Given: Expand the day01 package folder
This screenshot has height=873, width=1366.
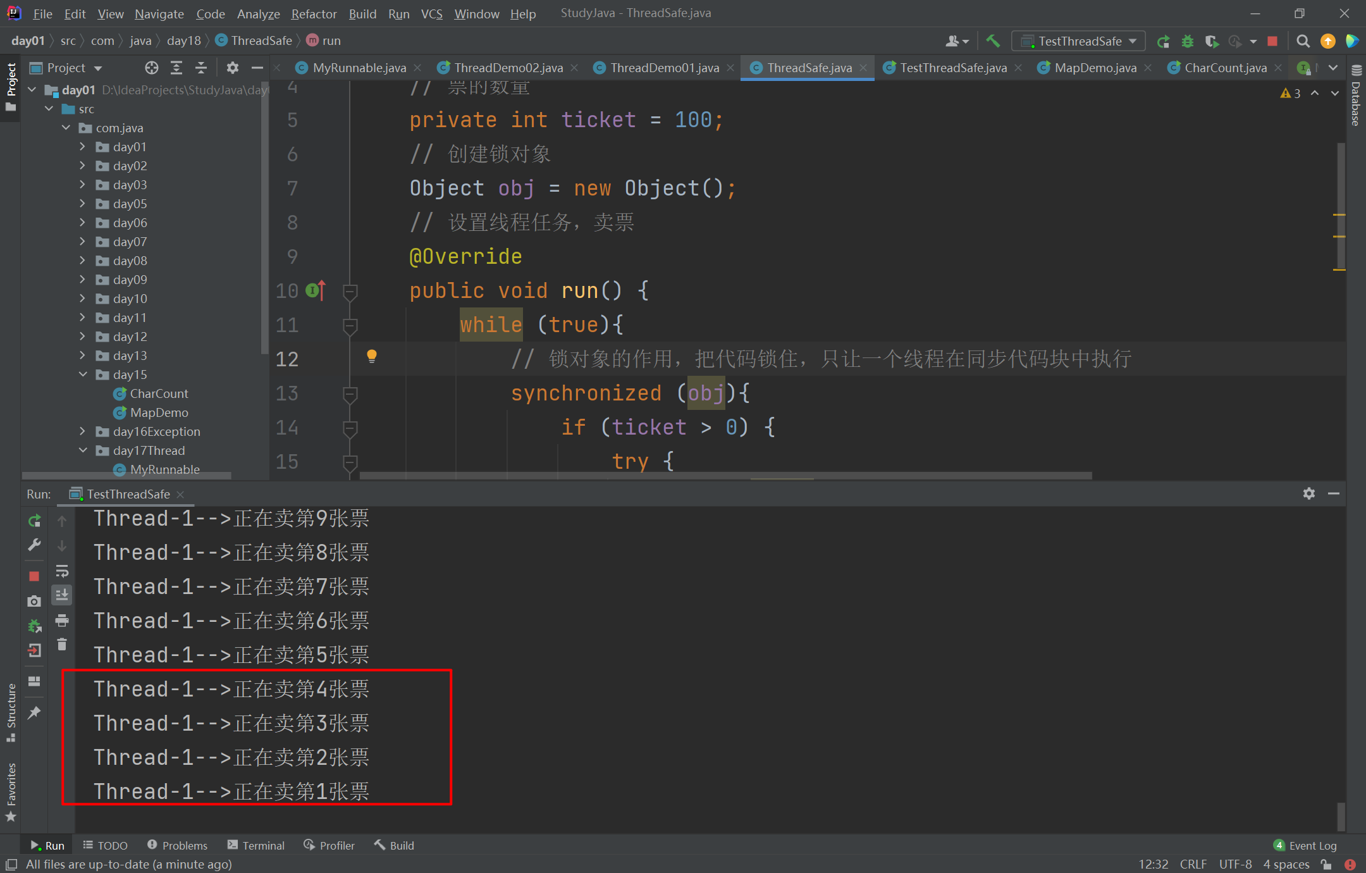Looking at the screenshot, I should 83,147.
